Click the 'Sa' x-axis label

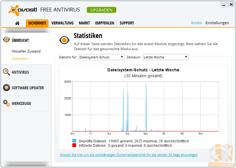pos(109,134)
